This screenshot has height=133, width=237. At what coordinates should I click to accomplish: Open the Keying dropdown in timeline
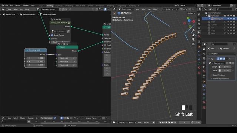pos(132,122)
